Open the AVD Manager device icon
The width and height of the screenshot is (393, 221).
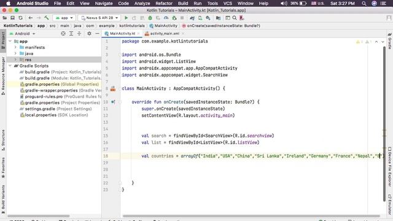click(200, 18)
